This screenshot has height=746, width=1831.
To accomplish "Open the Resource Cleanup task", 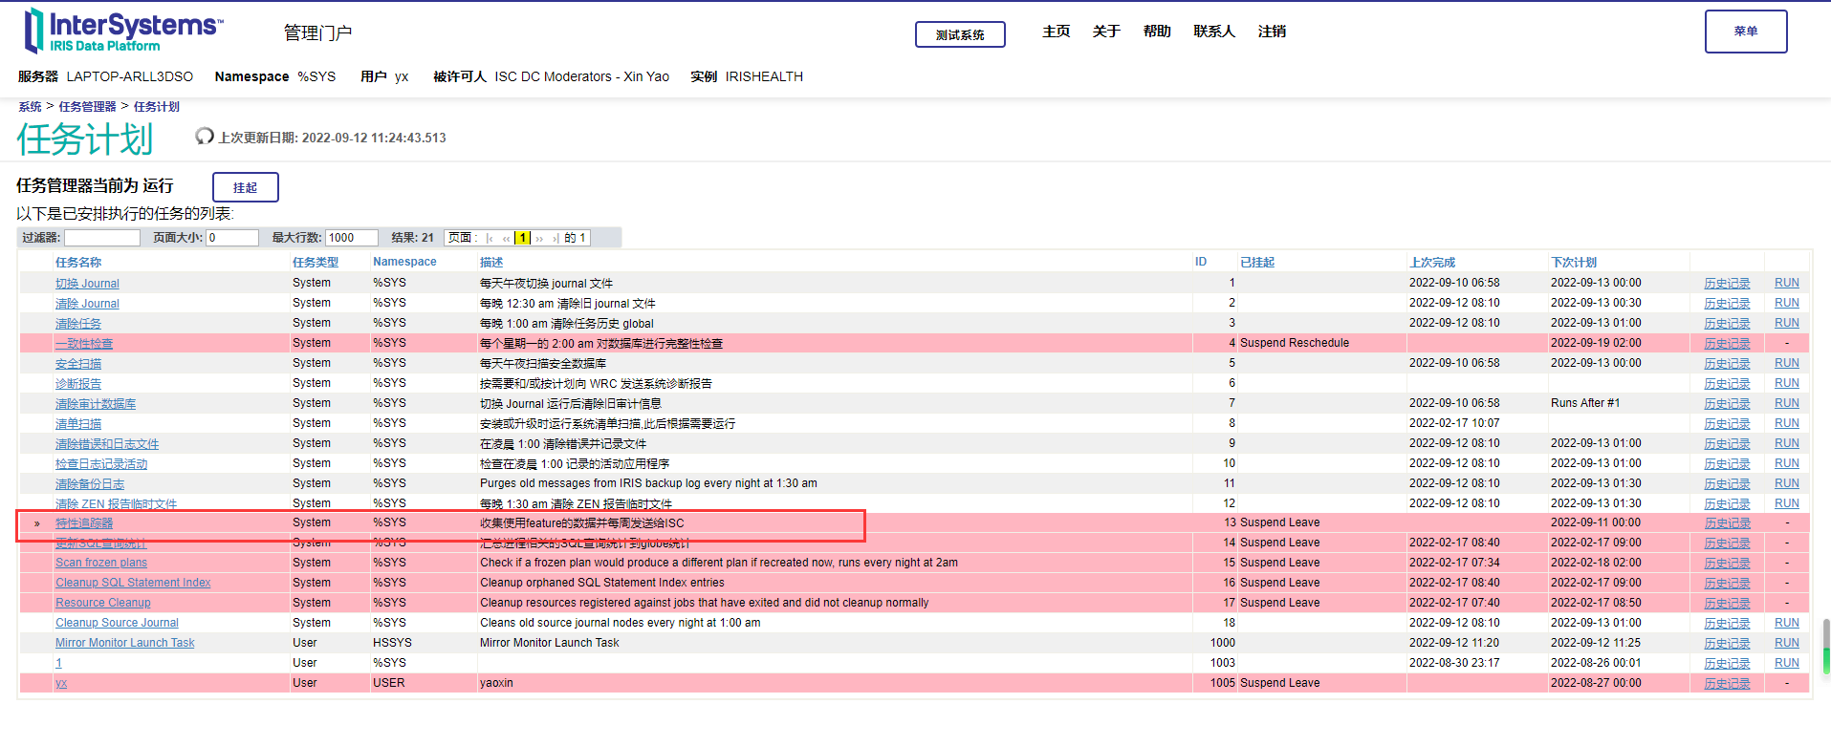I will tap(103, 603).
